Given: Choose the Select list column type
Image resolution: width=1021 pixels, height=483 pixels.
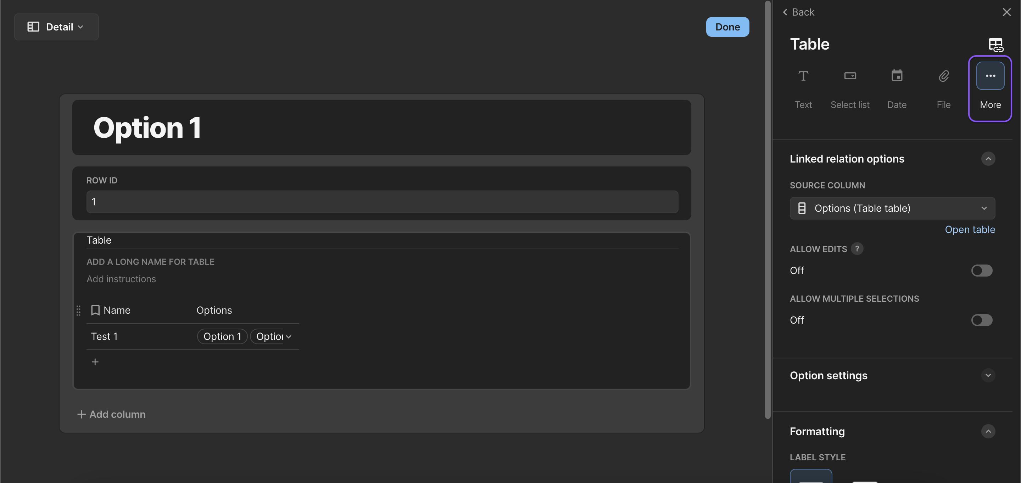Looking at the screenshot, I should click(x=850, y=76).
